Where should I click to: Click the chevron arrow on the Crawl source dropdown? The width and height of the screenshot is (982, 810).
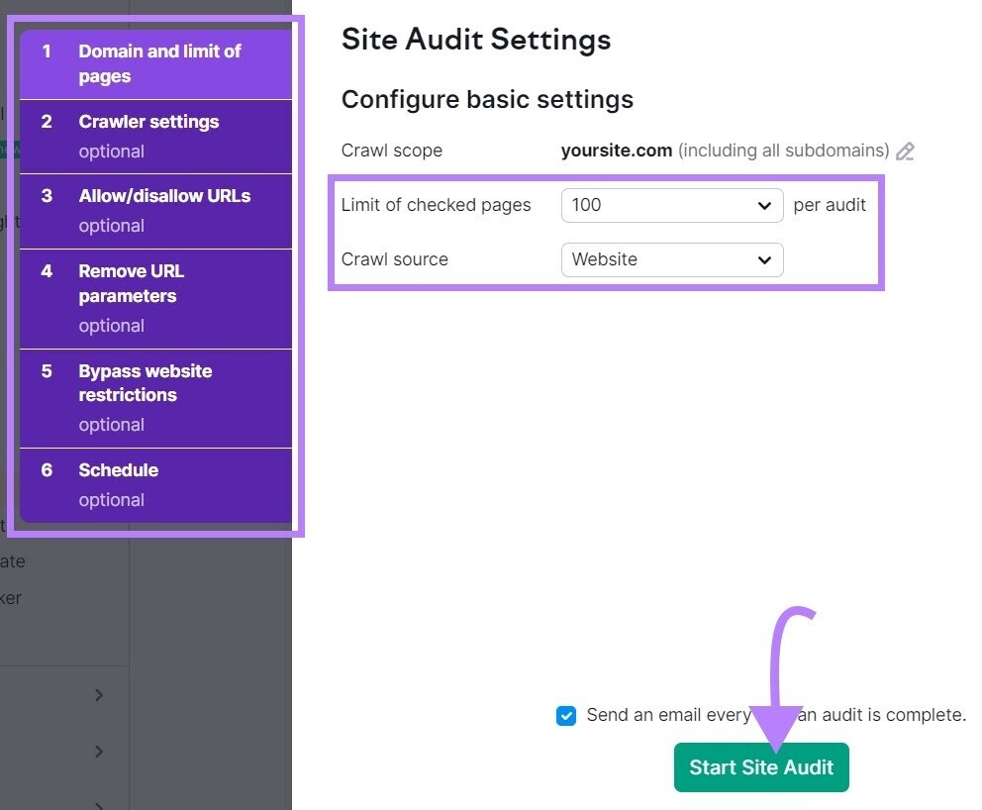[x=764, y=259]
